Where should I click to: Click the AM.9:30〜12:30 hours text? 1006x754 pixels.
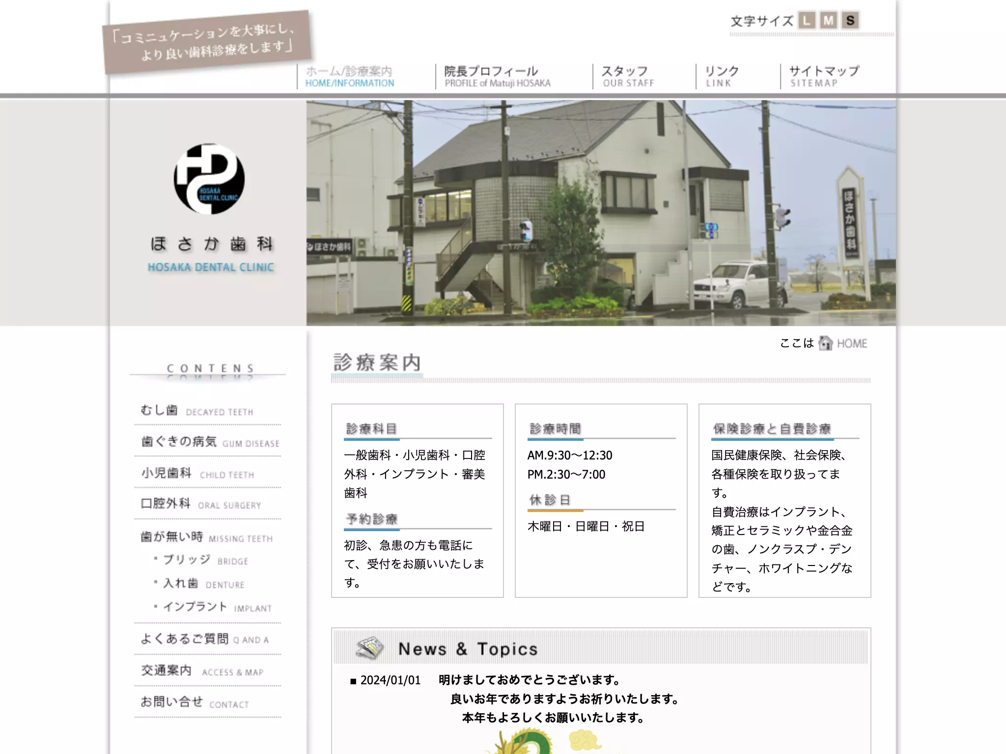tap(570, 455)
